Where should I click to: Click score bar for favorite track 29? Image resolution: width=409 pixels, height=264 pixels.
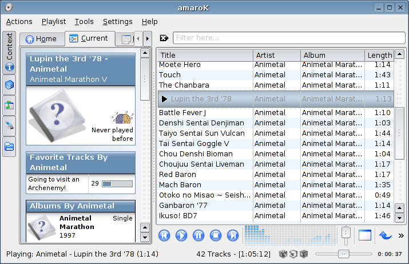coord(117,184)
